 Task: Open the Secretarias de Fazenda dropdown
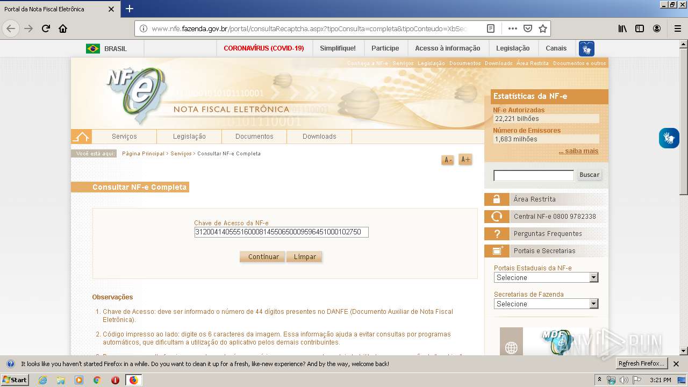pyautogui.click(x=546, y=304)
